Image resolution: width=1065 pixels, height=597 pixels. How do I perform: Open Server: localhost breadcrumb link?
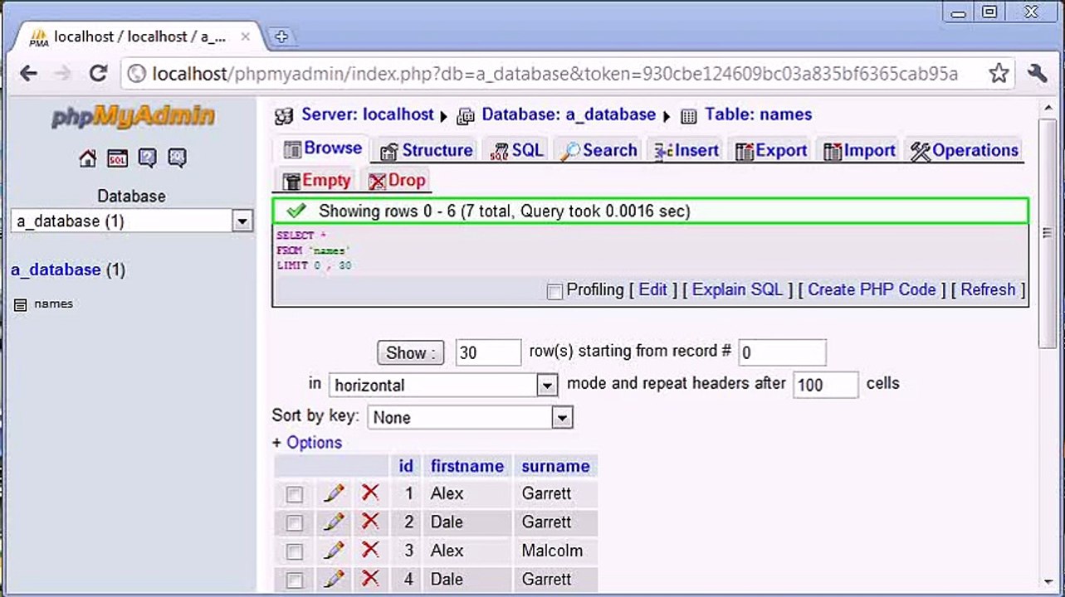tap(367, 115)
